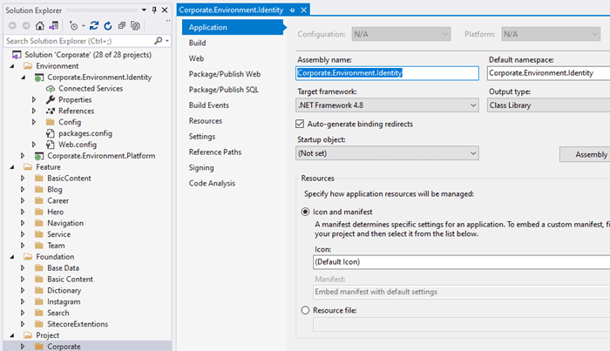Open the Pending Changes Filter dropdown arrow
610x351 pixels.
(x=84, y=26)
